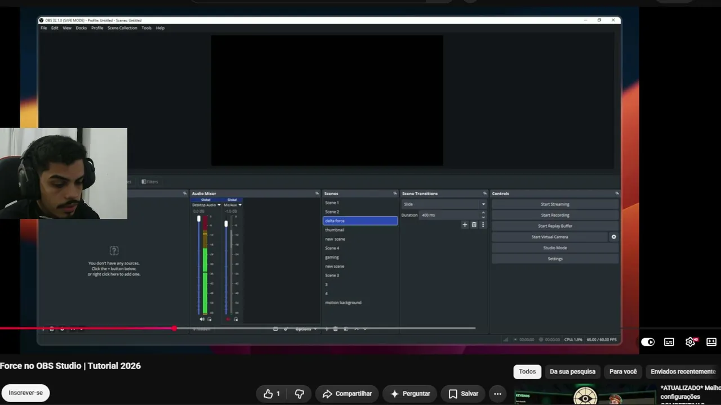Dislike the YouTube video
The image size is (721, 405).
300,394
